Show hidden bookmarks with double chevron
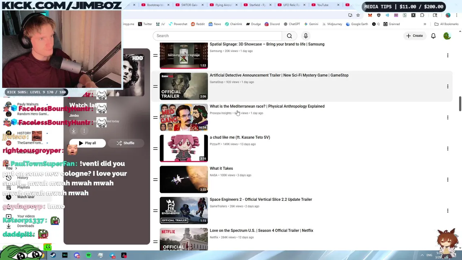The width and height of the screenshot is (462, 260). tap(425, 24)
